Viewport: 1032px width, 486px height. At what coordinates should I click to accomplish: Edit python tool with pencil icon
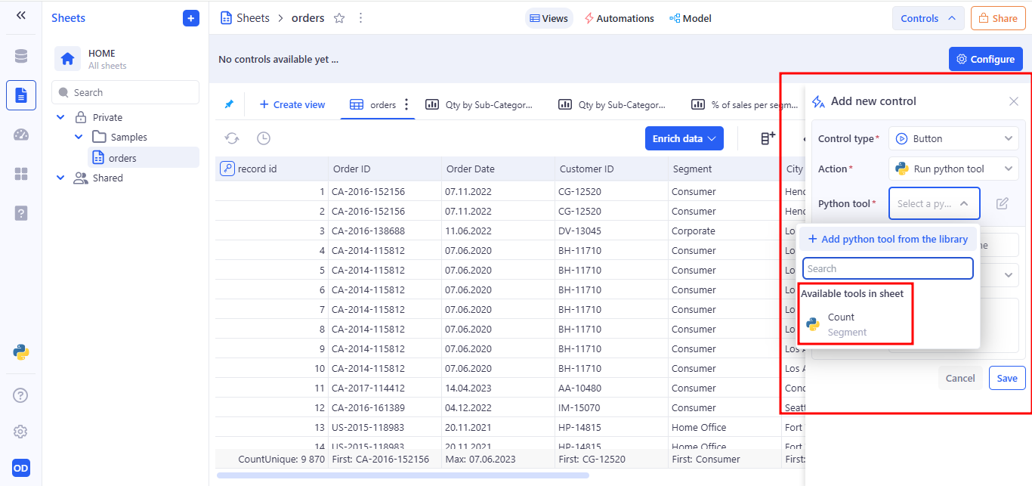[1002, 203]
